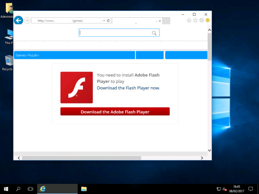Click the red Flash Player logo
Screen dimensions: 259x194
[77, 88]
